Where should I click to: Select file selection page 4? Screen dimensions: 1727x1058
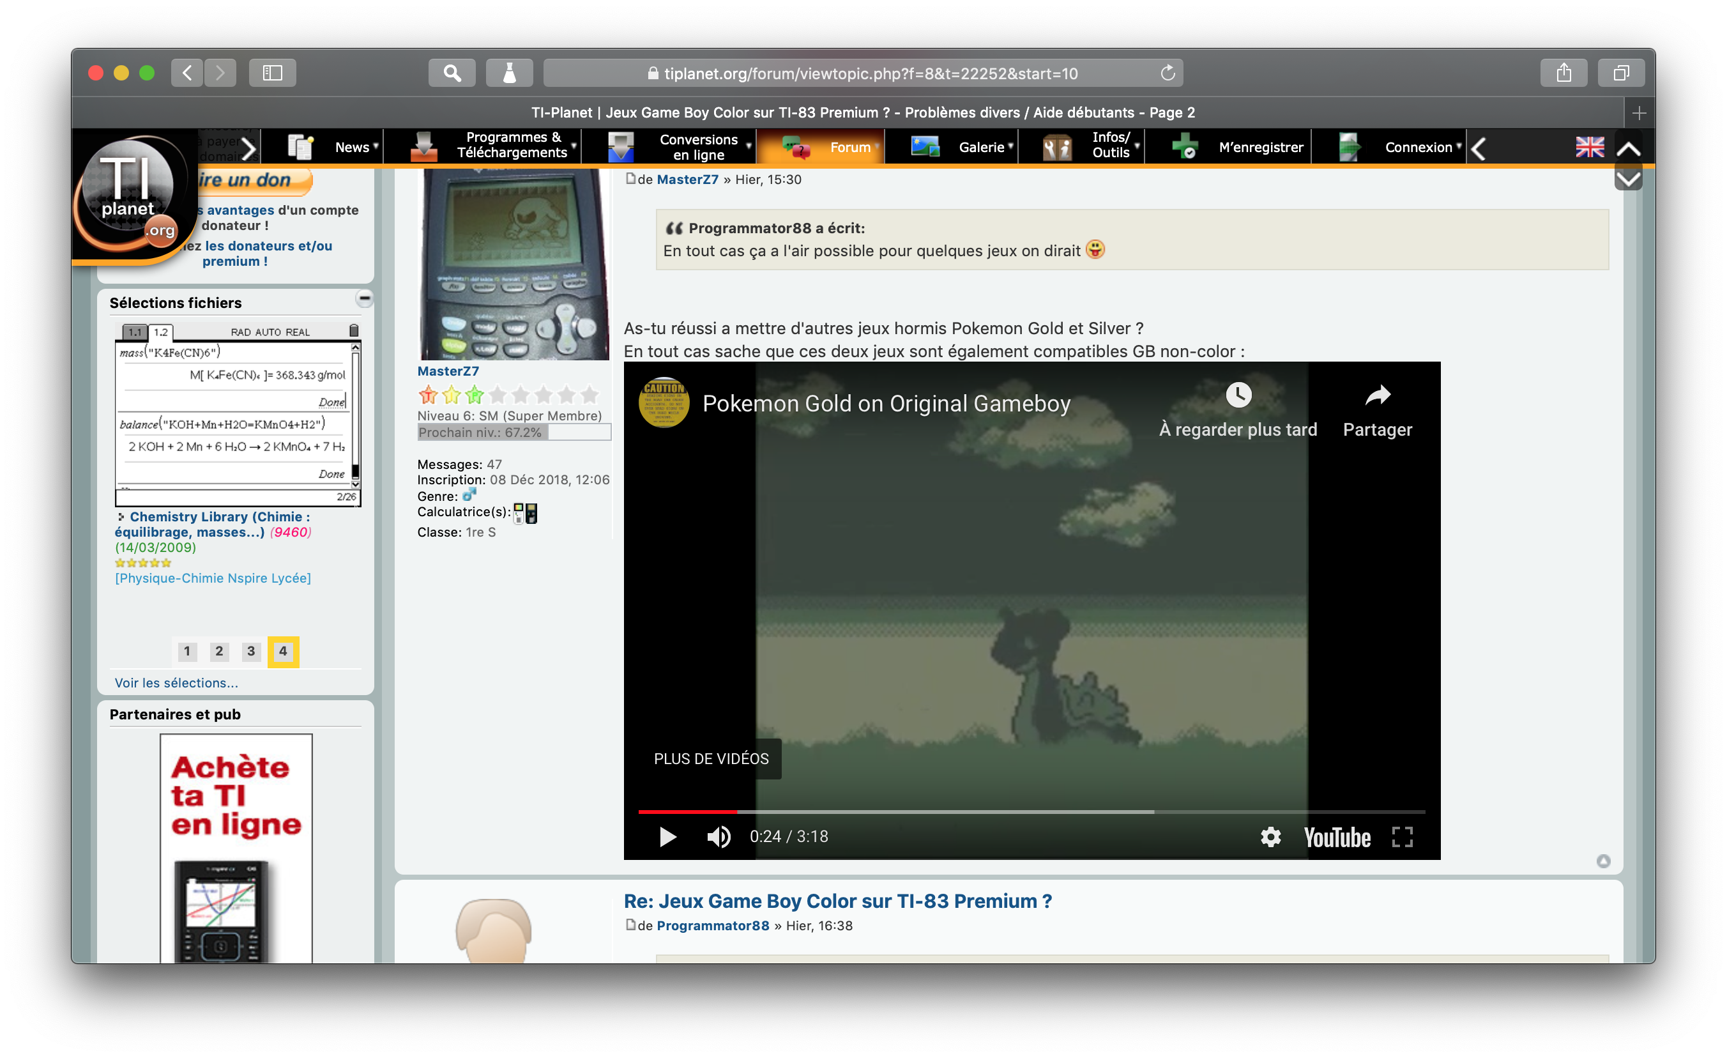[283, 651]
